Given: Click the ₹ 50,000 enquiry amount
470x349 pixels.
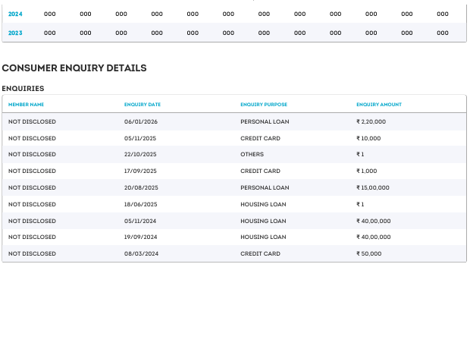Looking at the screenshot, I should point(369,254).
